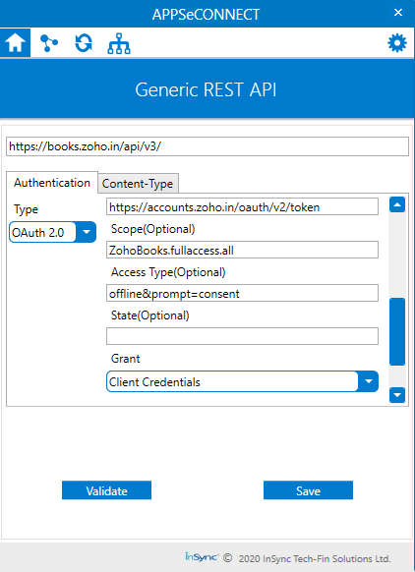Click the State(Optional) label
Image resolution: width=415 pixels, height=572 pixels.
(x=150, y=315)
